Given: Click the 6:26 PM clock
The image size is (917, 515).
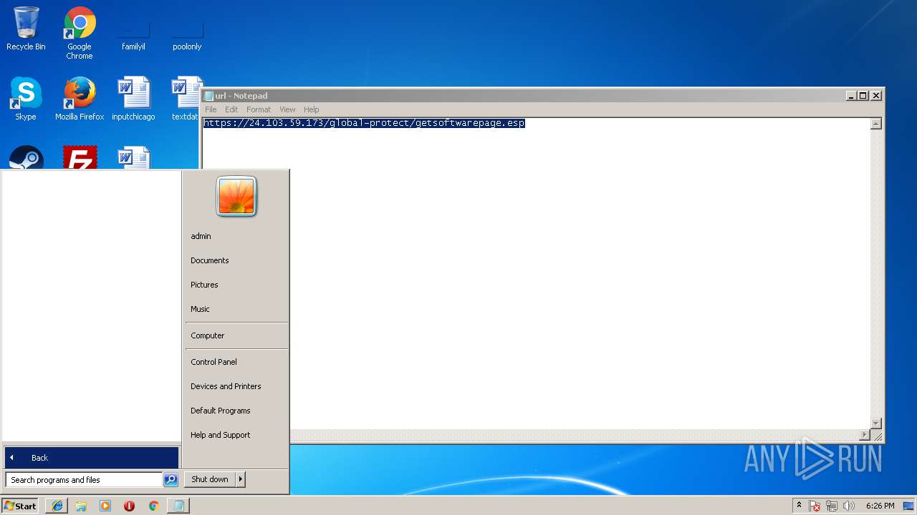Looking at the screenshot, I should 880,506.
